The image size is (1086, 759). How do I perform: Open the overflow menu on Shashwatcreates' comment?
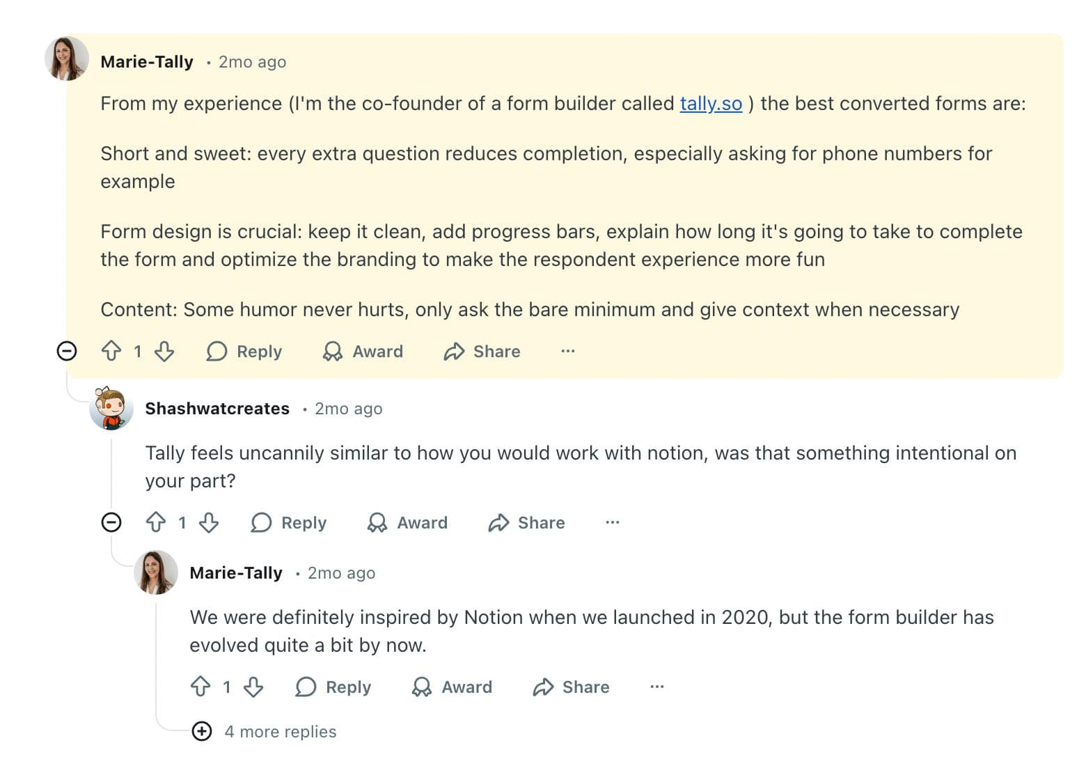click(x=612, y=522)
